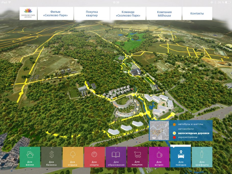
Task: Click the Сколково Парк lotus logo
Action: [x=28, y=14]
